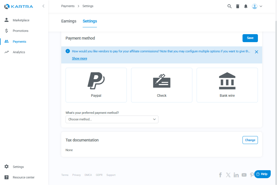This screenshot has width=277, height=185.
Task: Click the None tax documentation value
Action: tap(69, 150)
